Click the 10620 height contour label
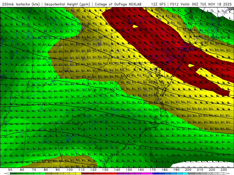This screenshot has height=175, width=234. [45, 105]
